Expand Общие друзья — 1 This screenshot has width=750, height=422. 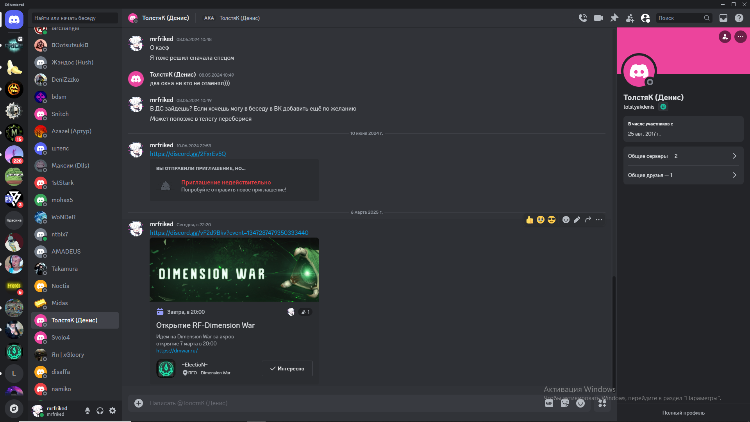coord(683,175)
